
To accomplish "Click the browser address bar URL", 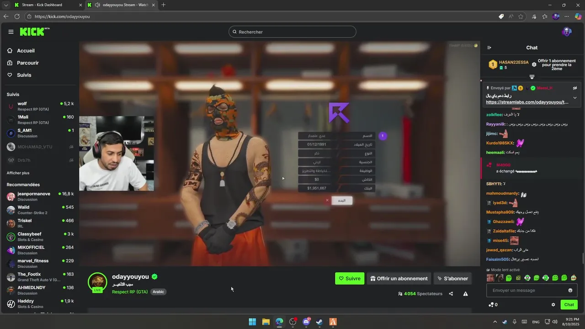I will pyautogui.click(x=62, y=16).
